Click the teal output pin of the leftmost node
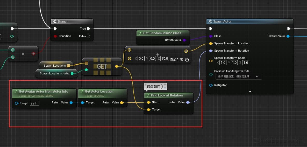The image size is (307, 147). point(12,36)
